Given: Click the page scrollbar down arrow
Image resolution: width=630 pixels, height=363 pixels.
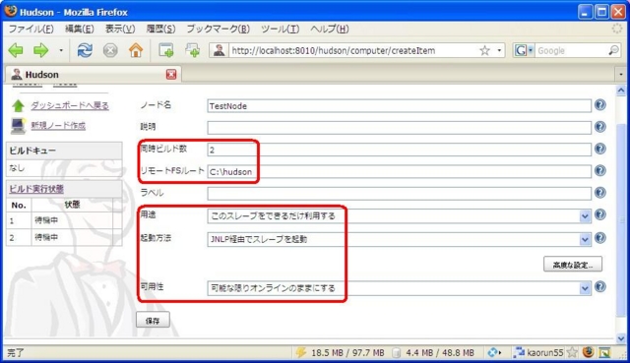Looking at the screenshot, I should coord(621,338).
